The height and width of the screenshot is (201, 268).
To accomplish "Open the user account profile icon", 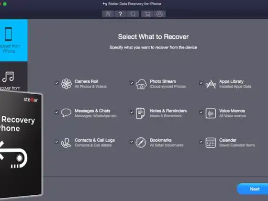I will click(x=159, y=14).
